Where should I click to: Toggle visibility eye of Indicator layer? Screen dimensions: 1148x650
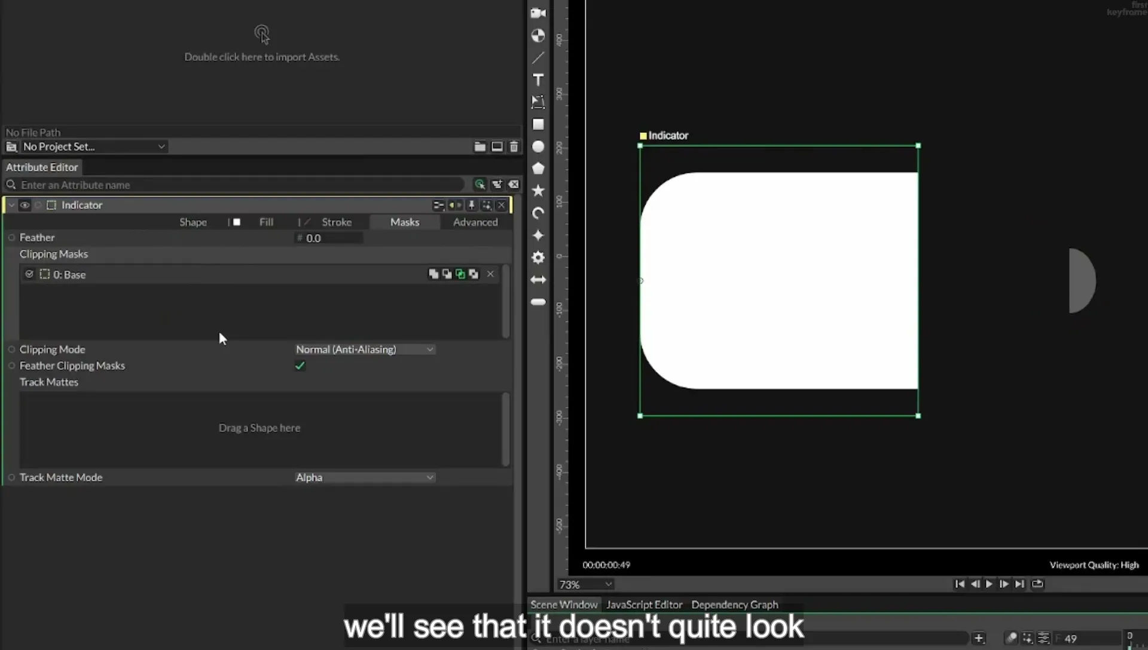(25, 205)
